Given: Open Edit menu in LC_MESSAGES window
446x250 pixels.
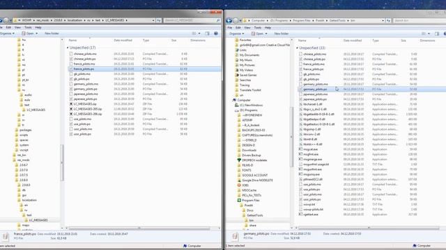Looking at the screenshot, I should [8, 28].
